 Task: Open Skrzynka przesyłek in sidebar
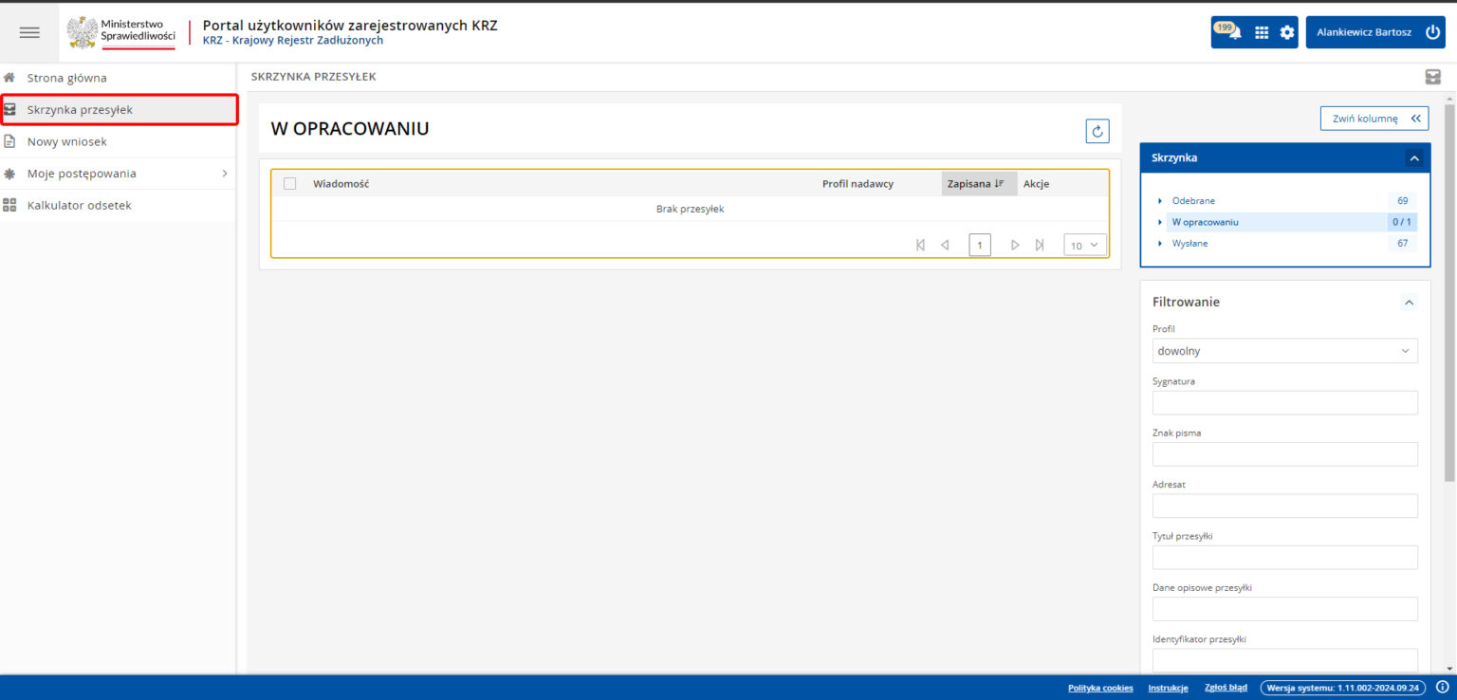(x=118, y=110)
